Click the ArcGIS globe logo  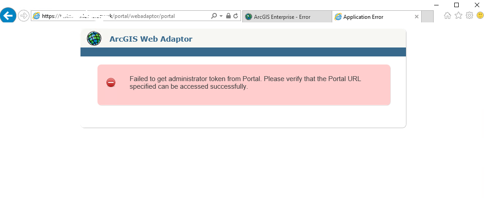(94, 39)
